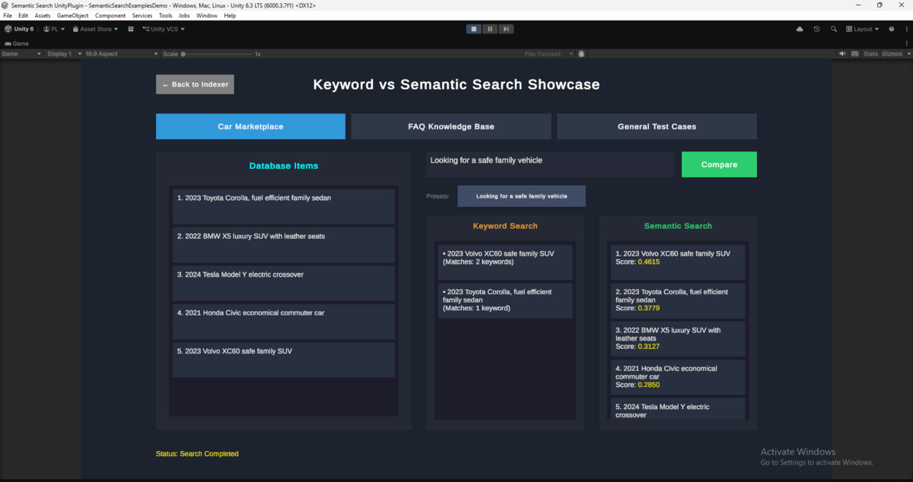Open the Game view panel kebab menu
This screenshot has height=482, width=913.
pyautogui.click(x=907, y=43)
